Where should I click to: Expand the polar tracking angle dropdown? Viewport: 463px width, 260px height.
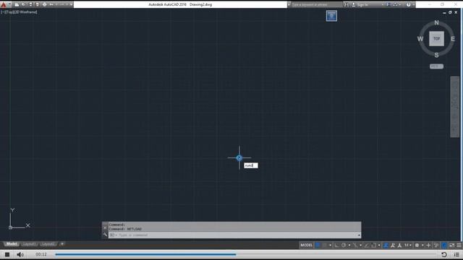pos(349,245)
